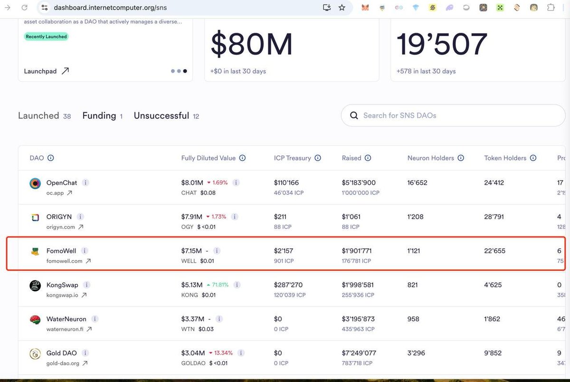This screenshot has width=570, height=382.
Task: Click info icon beside KongSwap name
Action: pyautogui.click(x=87, y=285)
